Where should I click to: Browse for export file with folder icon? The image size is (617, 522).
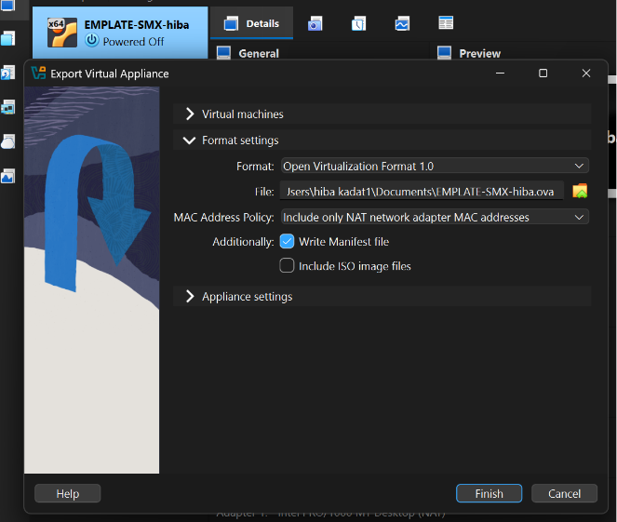coord(580,191)
